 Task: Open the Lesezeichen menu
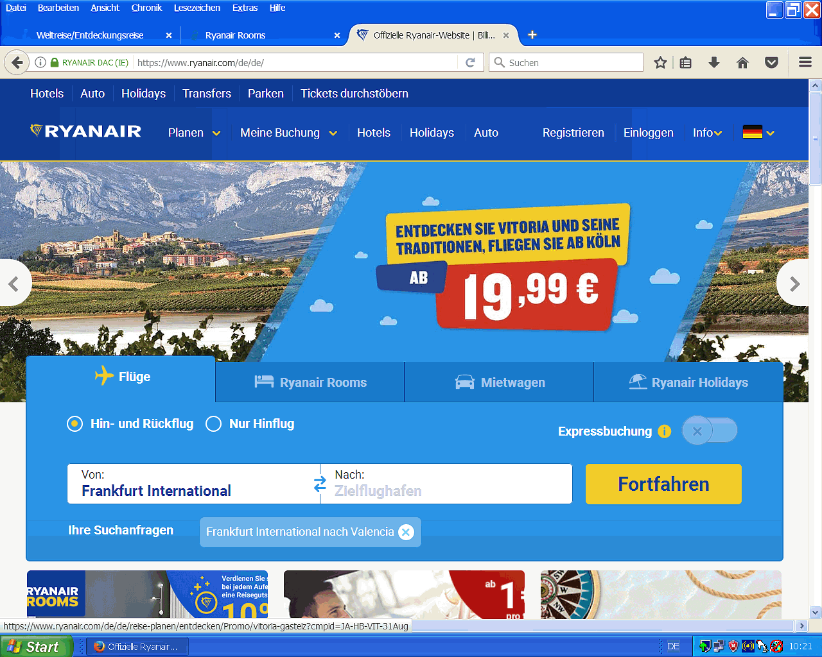tap(197, 8)
